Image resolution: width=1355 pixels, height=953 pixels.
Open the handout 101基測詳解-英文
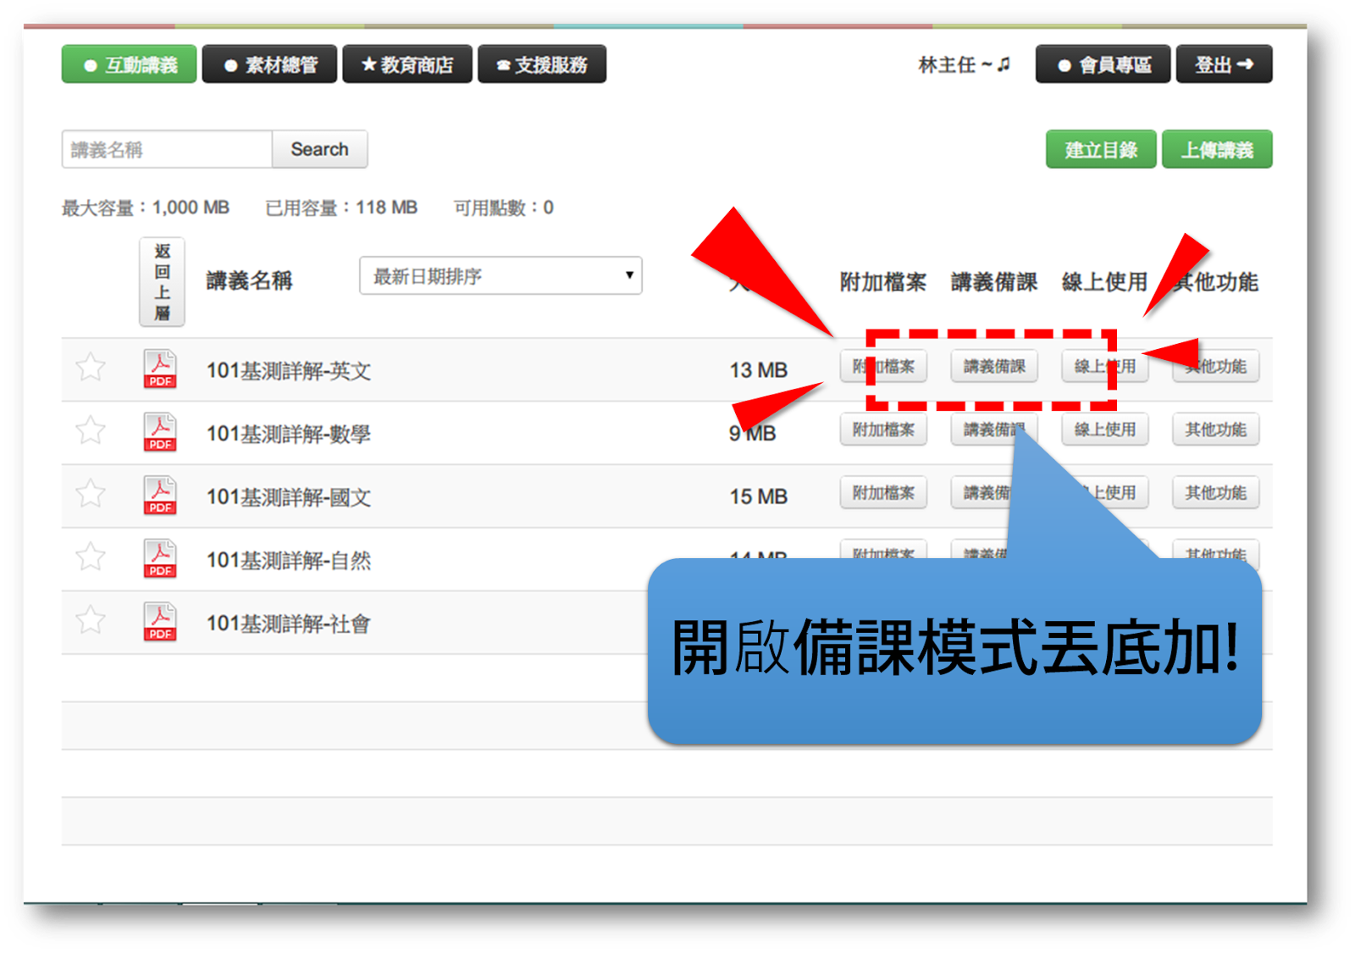coord(289,371)
